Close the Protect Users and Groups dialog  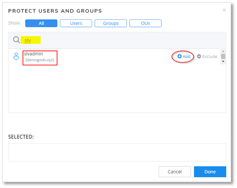[224, 10]
